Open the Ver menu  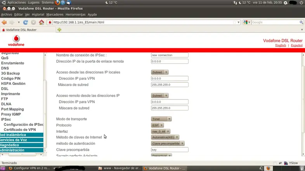(x=27, y=15)
